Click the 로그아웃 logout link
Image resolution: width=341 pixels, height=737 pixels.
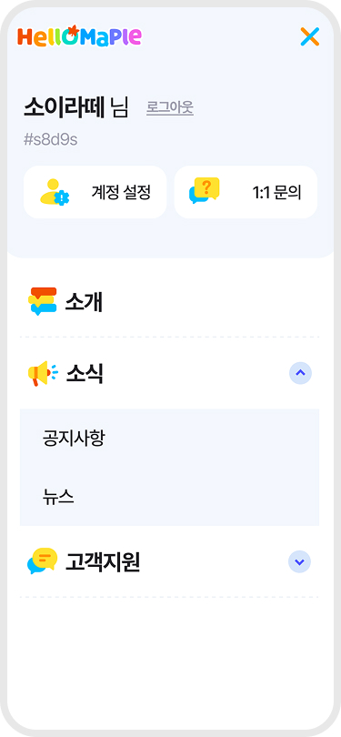(170, 108)
